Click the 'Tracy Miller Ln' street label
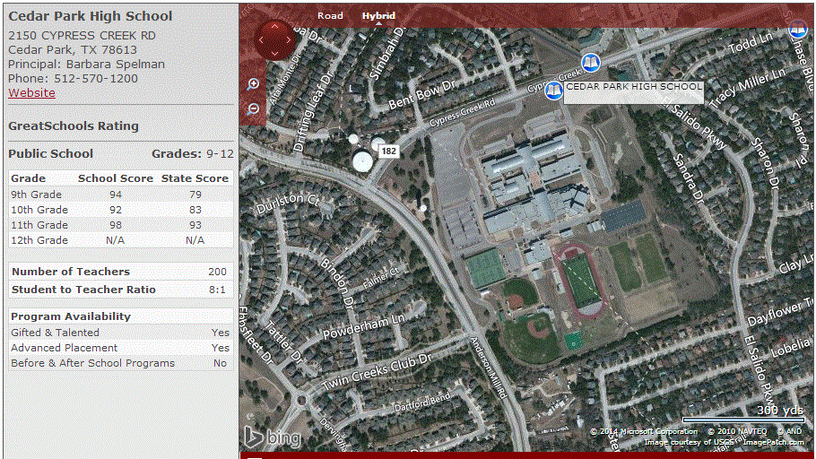 [747, 88]
